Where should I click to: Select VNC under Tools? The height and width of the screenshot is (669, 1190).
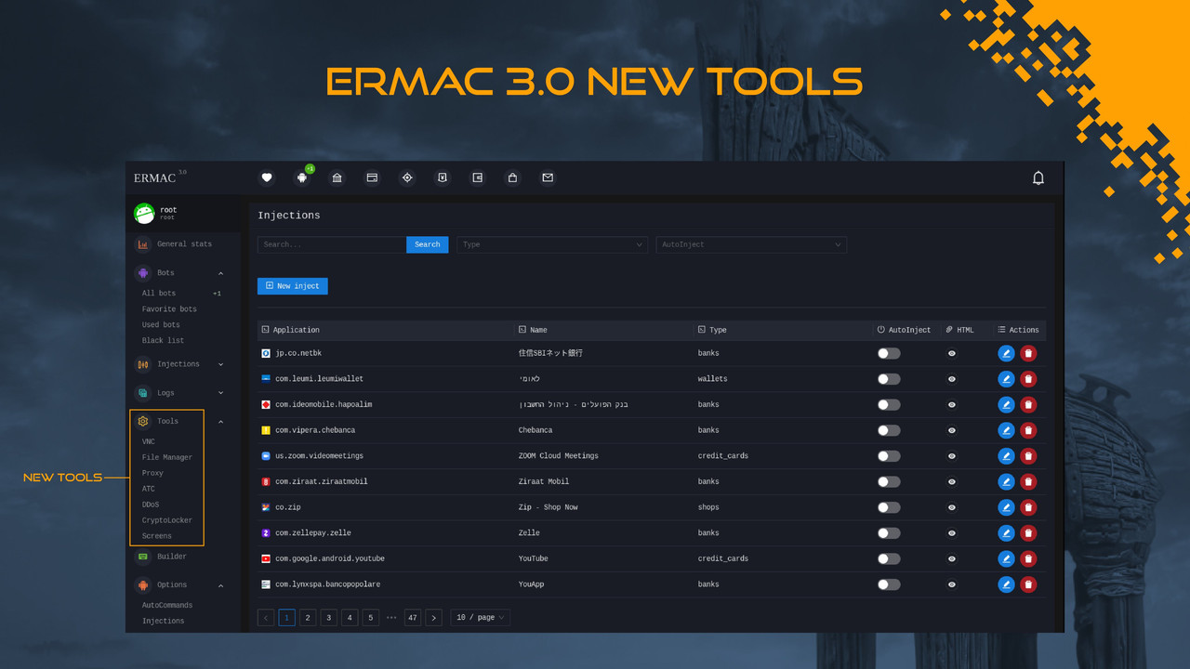tap(149, 442)
